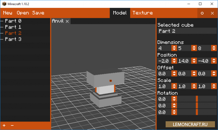Adjust Position Z stepper arrows
Image resolution: width=218 pixels, height=130 pixels.
tap(214, 61)
